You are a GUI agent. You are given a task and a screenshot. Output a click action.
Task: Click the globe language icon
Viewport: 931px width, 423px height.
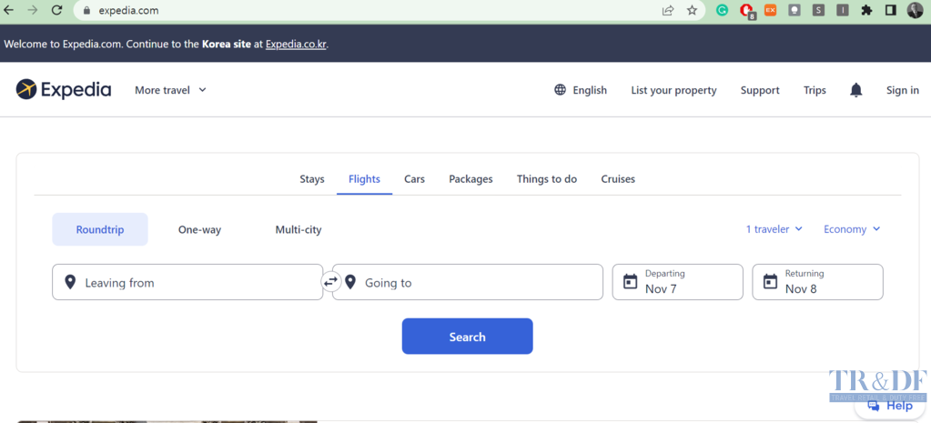(560, 90)
